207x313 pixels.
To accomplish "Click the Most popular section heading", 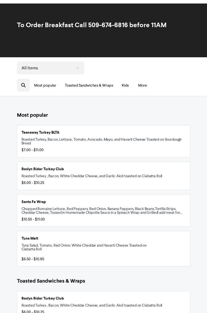I will 32,115.
